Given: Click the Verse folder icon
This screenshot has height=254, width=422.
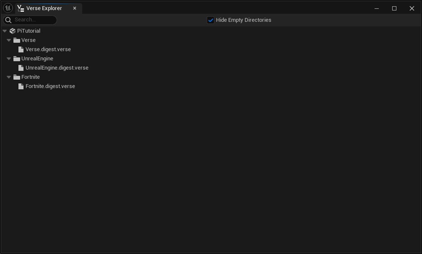Looking at the screenshot, I should 17,40.
